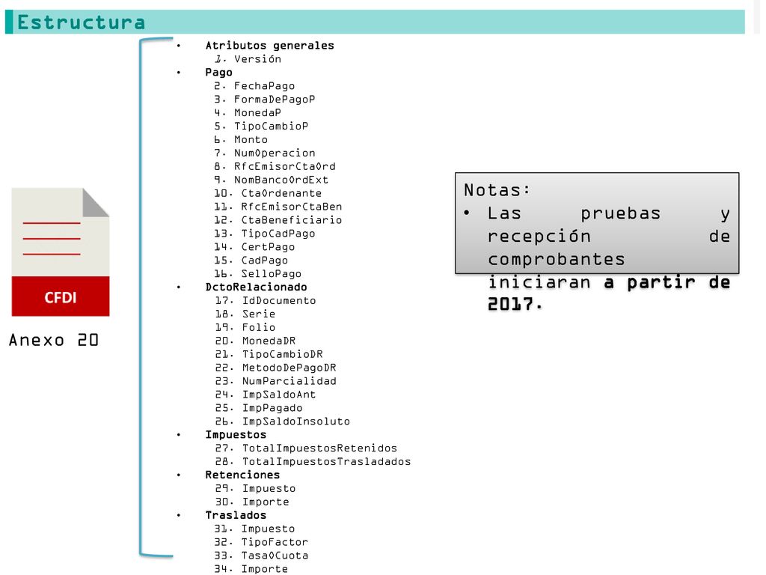This screenshot has width=766, height=575.
Task: Select the Impuestos section heading
Action: (x=236, y=435)
